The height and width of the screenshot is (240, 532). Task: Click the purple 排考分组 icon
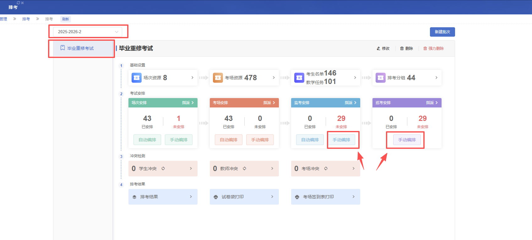[x=381, y=78]
